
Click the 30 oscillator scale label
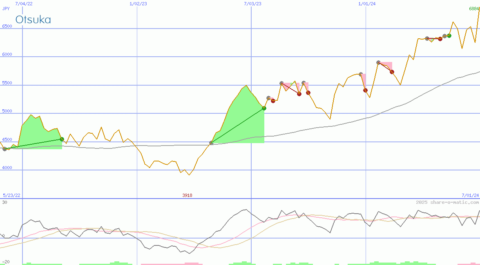4,202
